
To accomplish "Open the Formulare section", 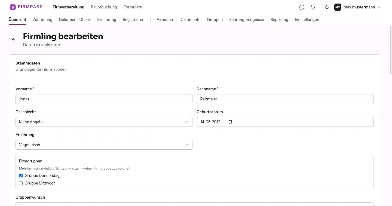I will 133,7.
